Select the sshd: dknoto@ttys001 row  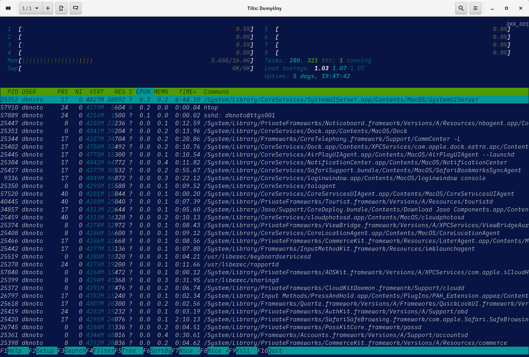[264, 115]
